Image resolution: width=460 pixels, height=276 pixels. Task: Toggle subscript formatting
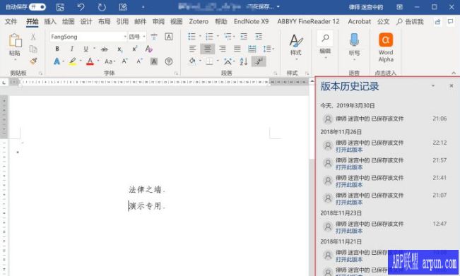119,49
